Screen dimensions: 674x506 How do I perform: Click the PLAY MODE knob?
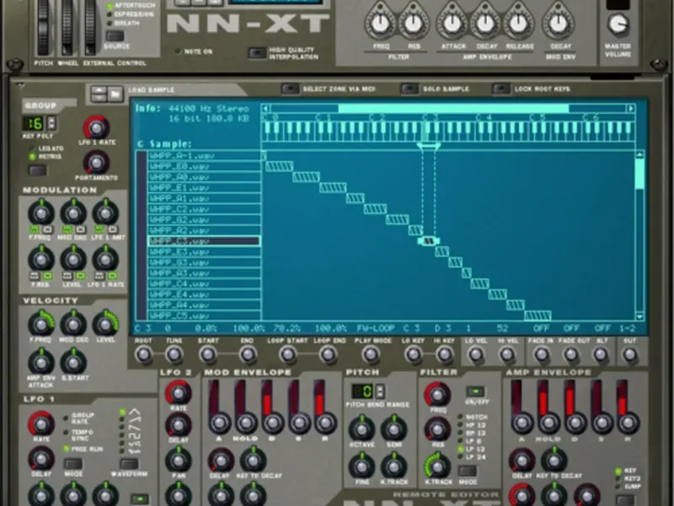(370, 355)
